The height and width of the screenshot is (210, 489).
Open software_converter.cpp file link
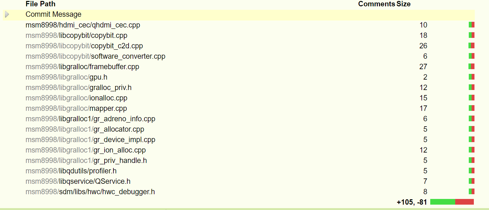(x=95, y=56)
